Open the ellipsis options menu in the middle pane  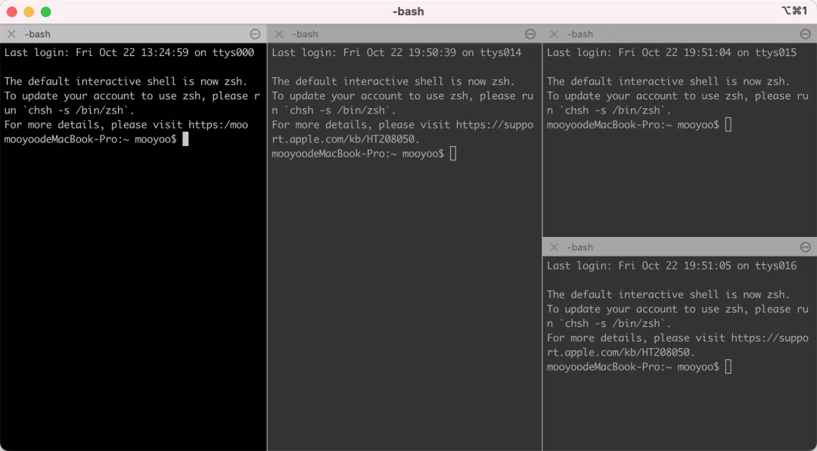pos(530,34)
